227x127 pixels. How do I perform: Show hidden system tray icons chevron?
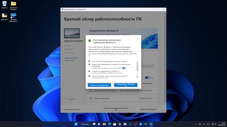coord(196,124)
